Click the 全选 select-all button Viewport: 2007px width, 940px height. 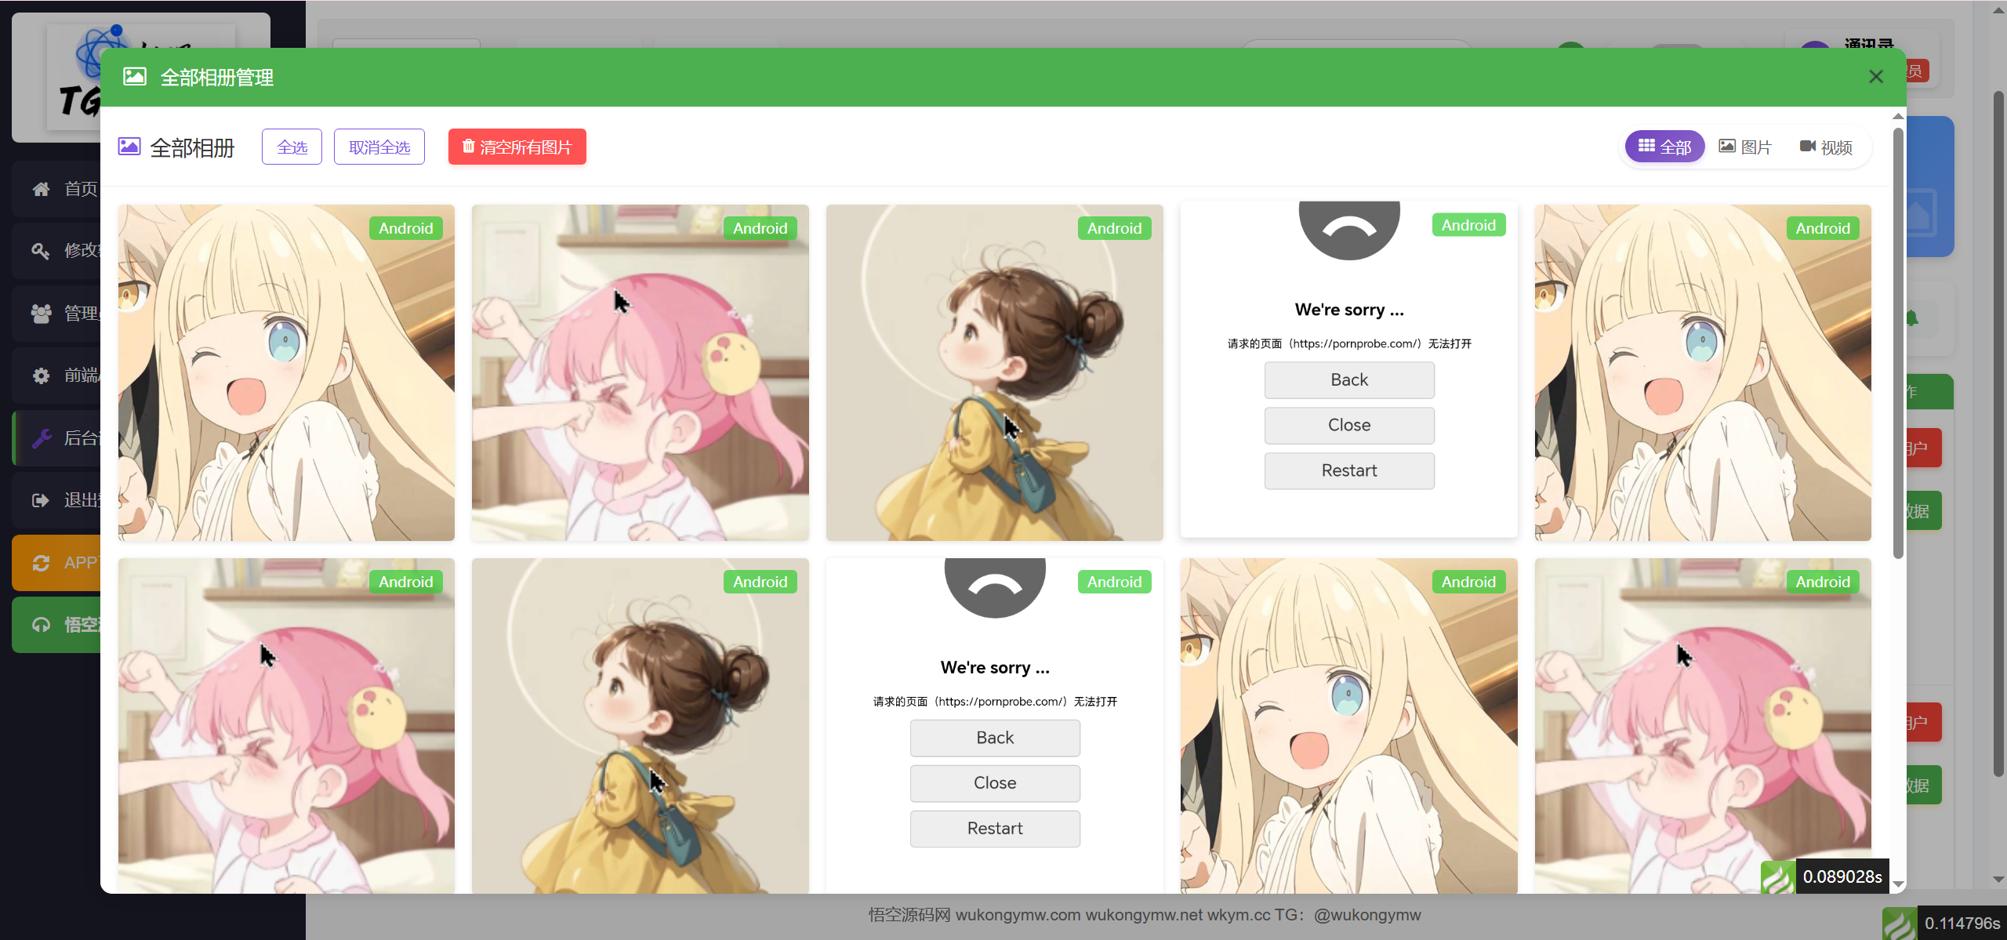292,147
